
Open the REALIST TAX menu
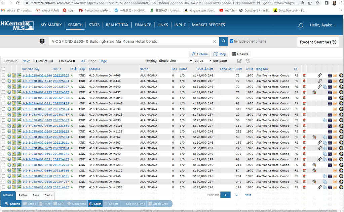click(x=117, y=25)
